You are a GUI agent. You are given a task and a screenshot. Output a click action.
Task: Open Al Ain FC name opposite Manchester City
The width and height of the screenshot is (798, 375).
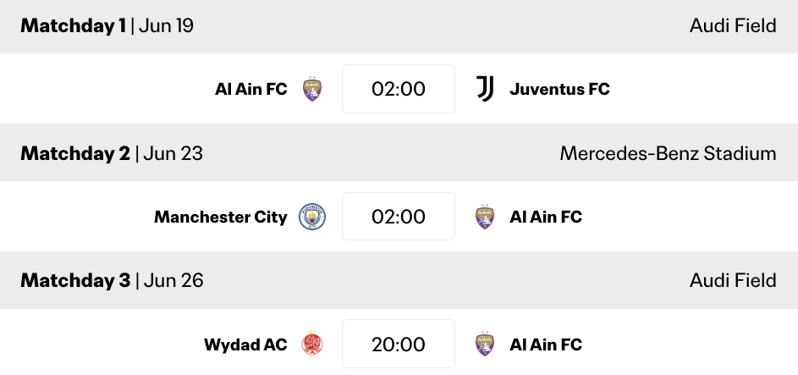(546, 218)
